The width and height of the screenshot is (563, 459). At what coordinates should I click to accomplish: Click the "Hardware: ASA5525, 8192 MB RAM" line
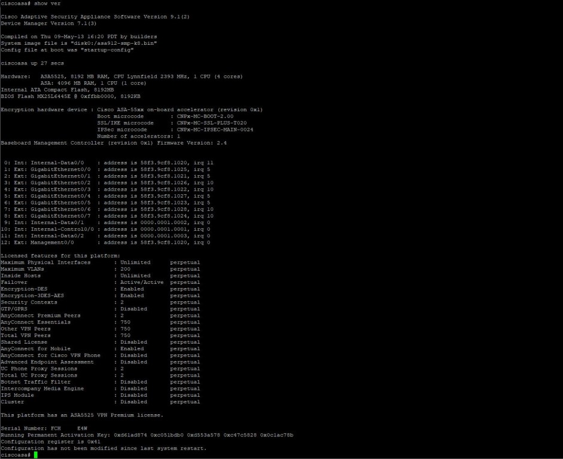[121, 76]
